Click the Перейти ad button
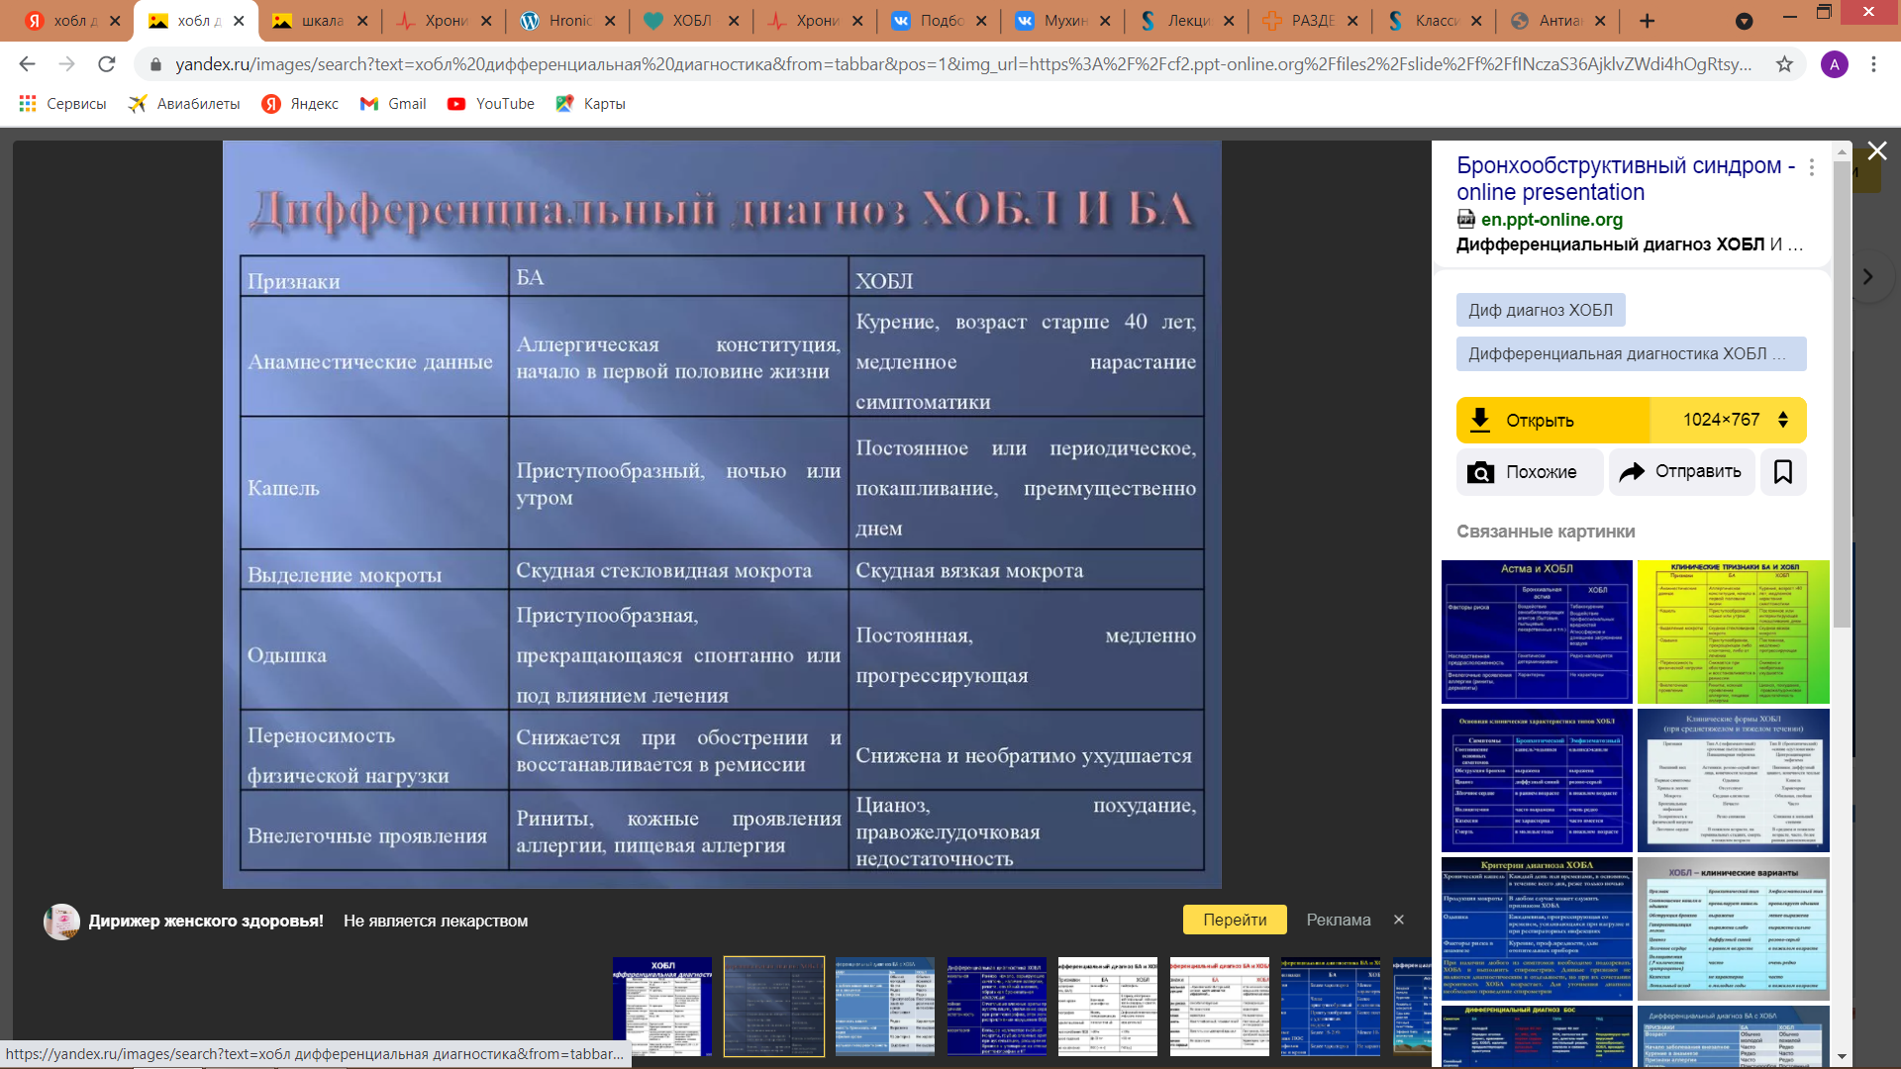The width and height of the screenshot is (1901, 1069). (x=1234, y=920)
